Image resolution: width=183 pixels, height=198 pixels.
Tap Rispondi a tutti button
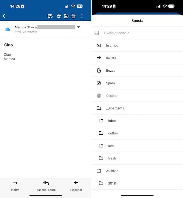pos(46,186)
